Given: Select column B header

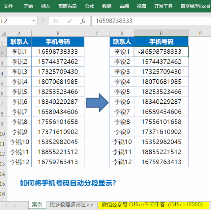Looking at the screenshot, I should tap(58, 33).
